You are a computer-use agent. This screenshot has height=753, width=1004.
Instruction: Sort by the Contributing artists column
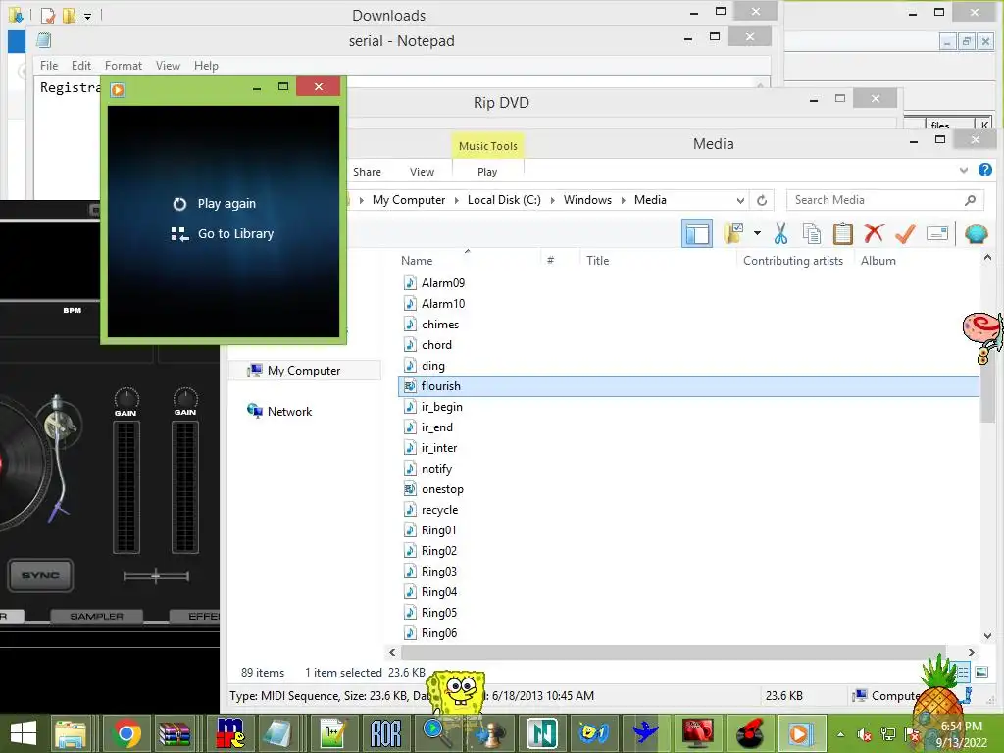click(792, 260)
